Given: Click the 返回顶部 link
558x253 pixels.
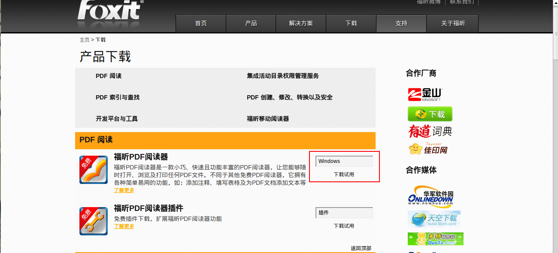Looking at the screenshot, I should 361,248.
